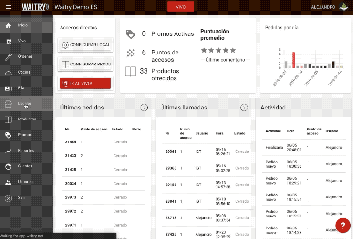Viewport: 353px width, 239px height.
Task: Click the Locales store icon
Action: [8, 104]
